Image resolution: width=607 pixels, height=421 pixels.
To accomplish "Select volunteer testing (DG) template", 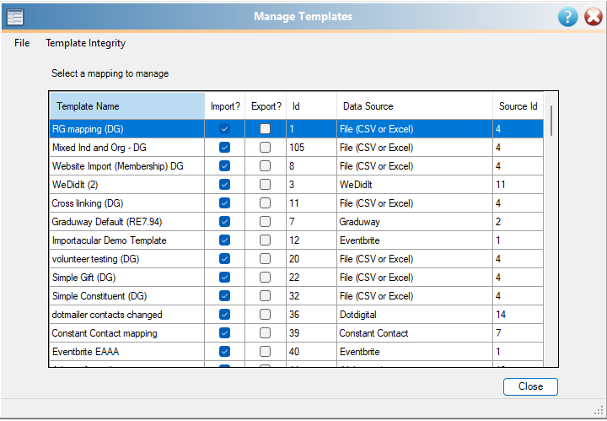I will pyautogui.click(x=127, y=259).
